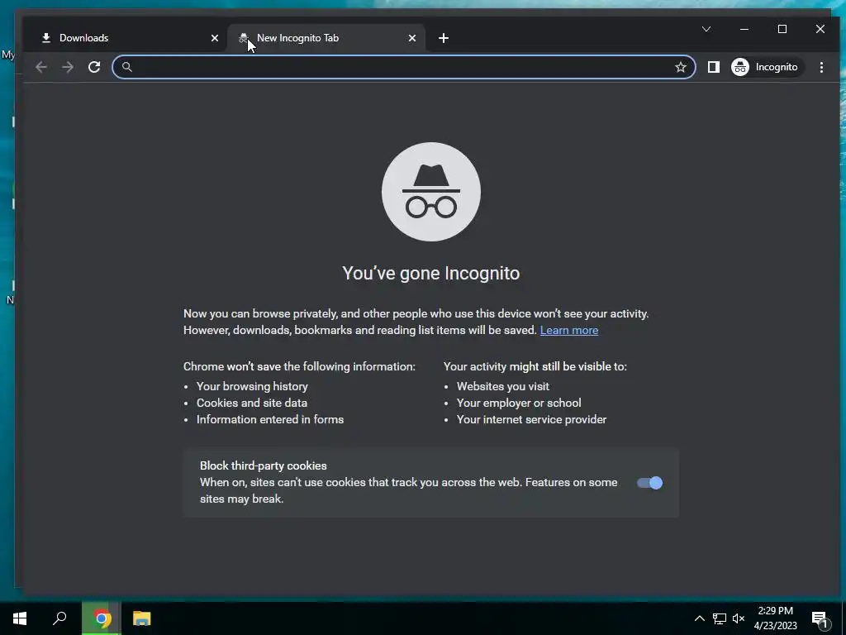Open Chrome's three-dot menu
Screen dimensions: 846x635
coord(821,67)
